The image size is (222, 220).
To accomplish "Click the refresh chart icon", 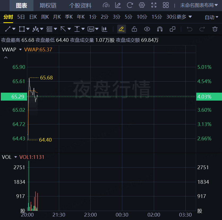I will [130, 5].
